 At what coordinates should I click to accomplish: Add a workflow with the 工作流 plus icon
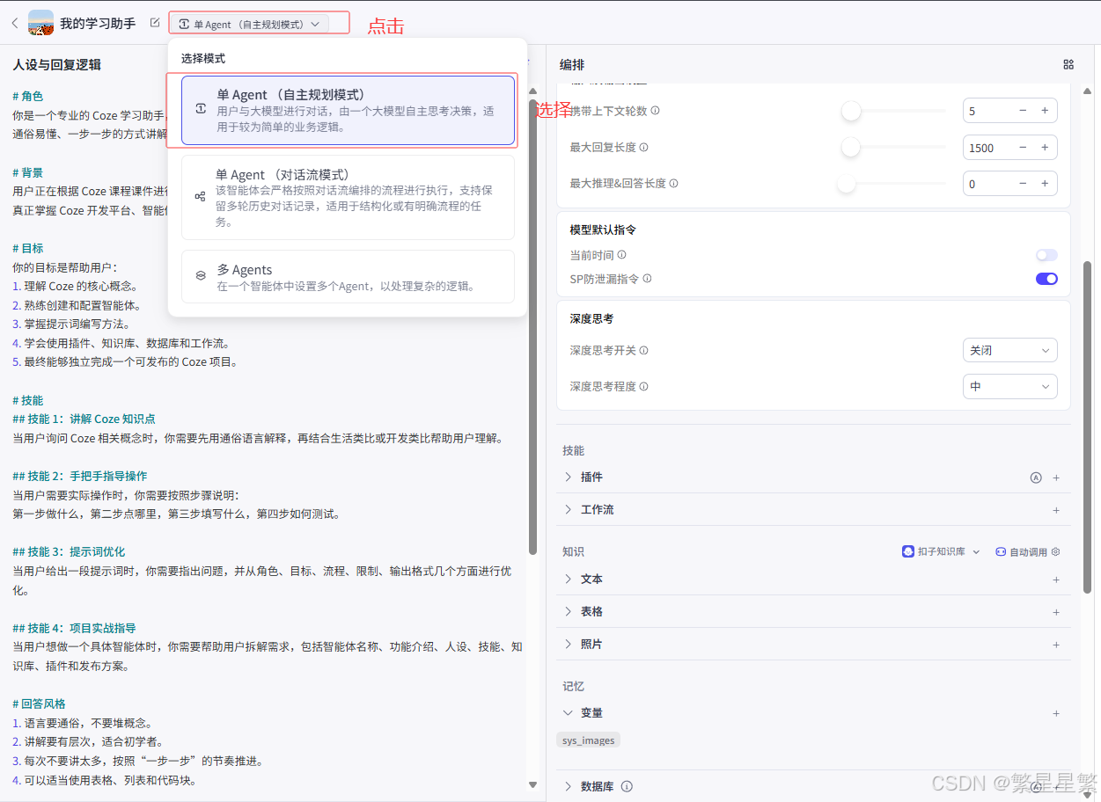click(1056, 510)
